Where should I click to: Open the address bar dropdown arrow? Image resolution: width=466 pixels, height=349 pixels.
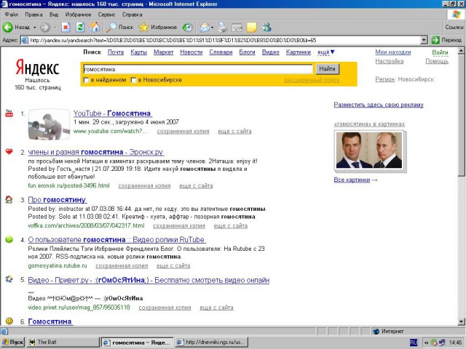tap(424, 40)
